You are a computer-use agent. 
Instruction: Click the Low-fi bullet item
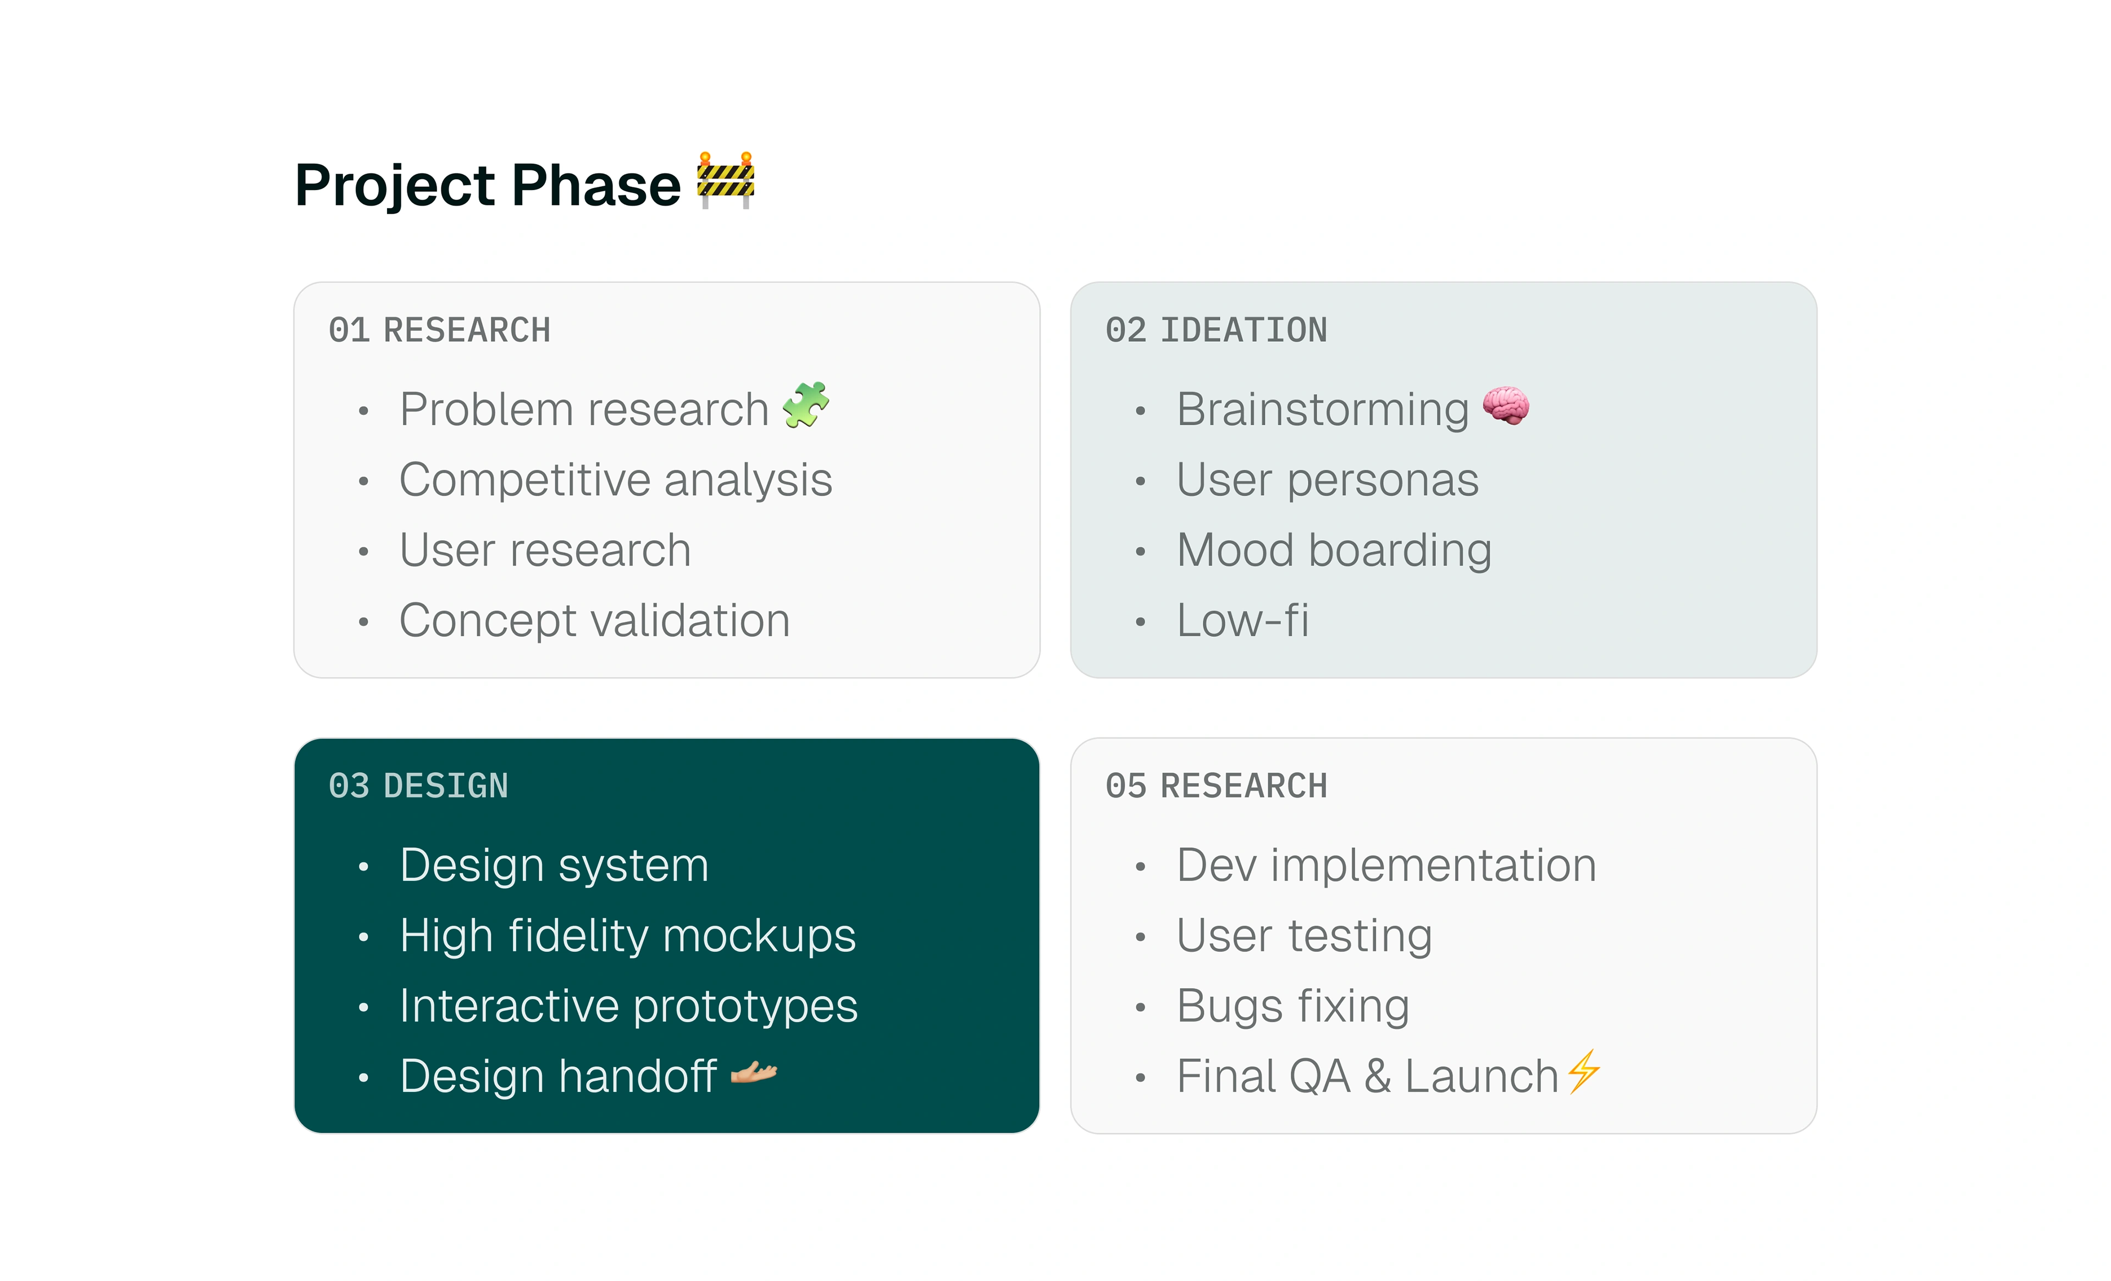click(1241, 621)
